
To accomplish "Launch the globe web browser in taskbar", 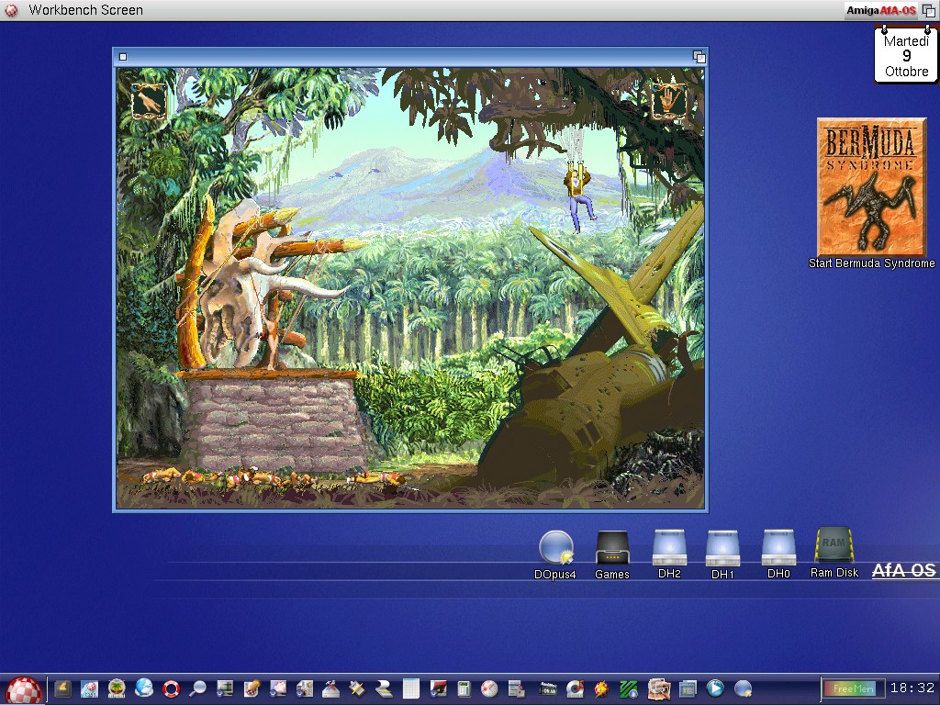I will pos(144,688).
